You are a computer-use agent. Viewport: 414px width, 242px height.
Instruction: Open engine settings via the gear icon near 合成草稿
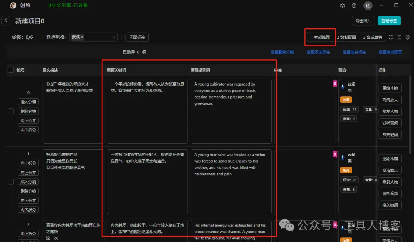pyautogui.click(x=407, y=37)
